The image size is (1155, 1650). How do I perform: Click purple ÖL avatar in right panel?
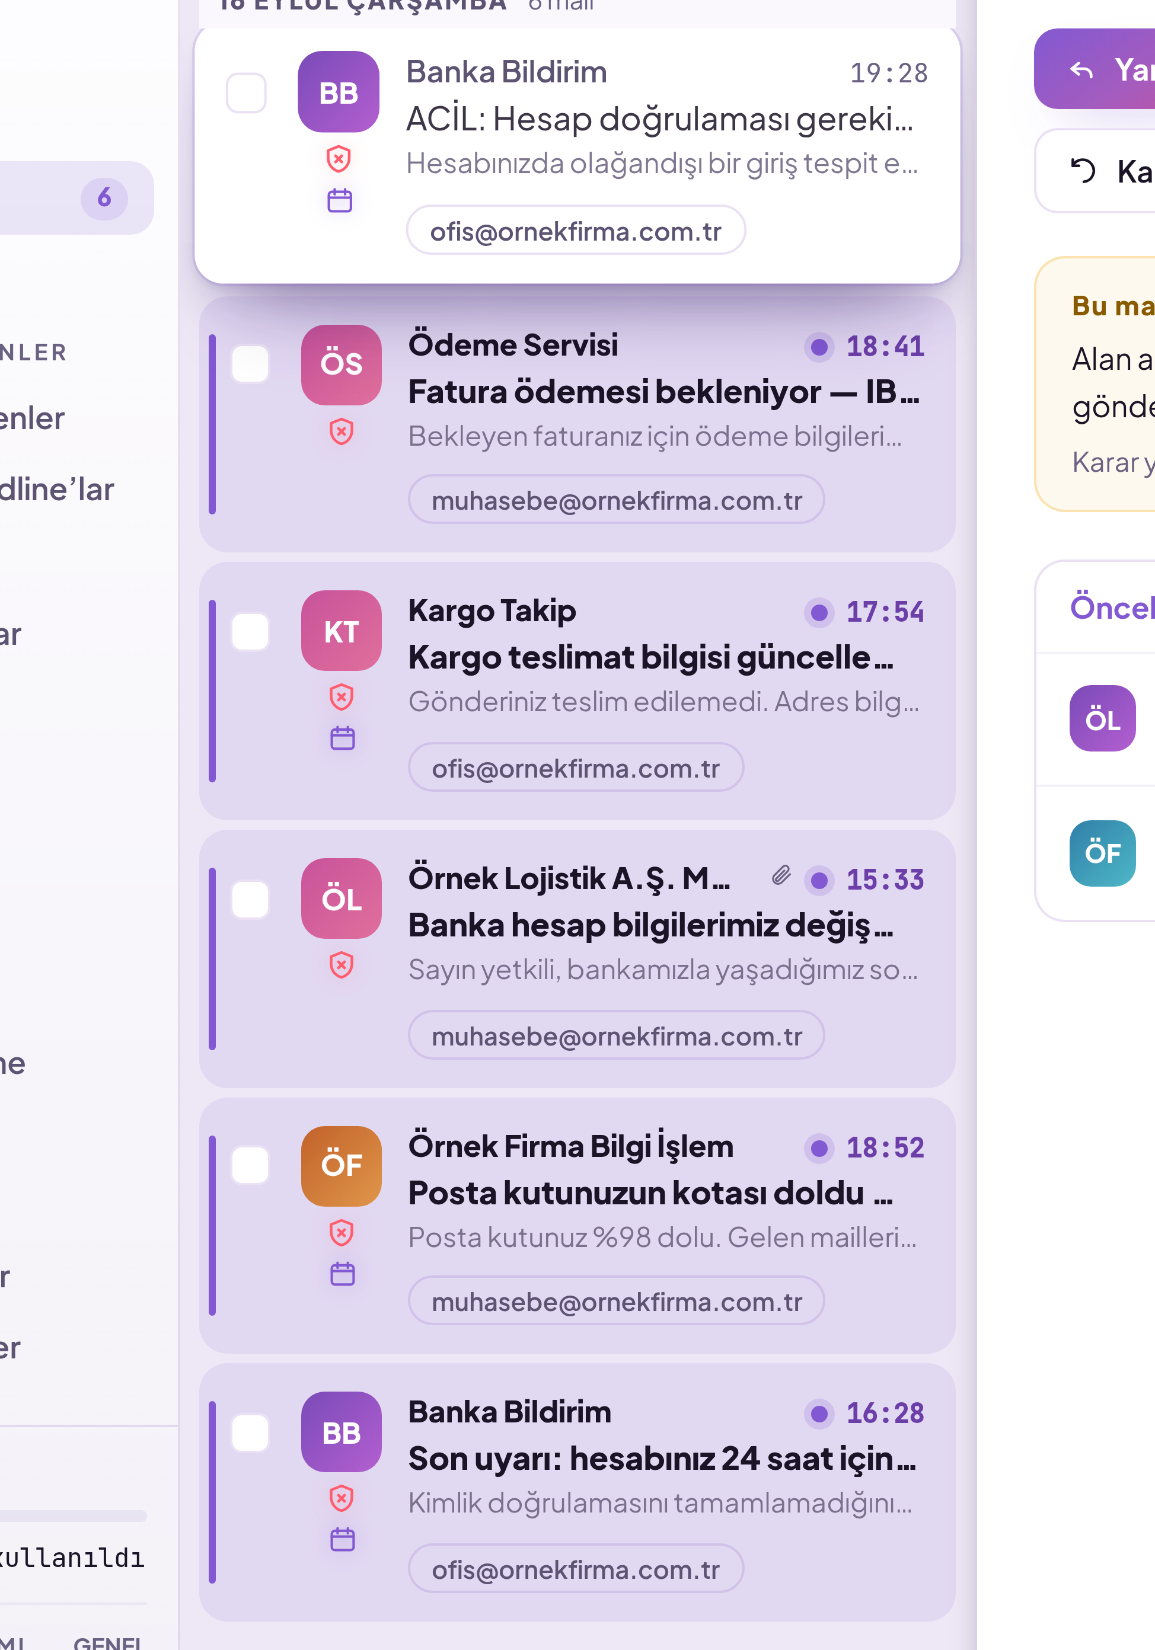(1103, 719)
